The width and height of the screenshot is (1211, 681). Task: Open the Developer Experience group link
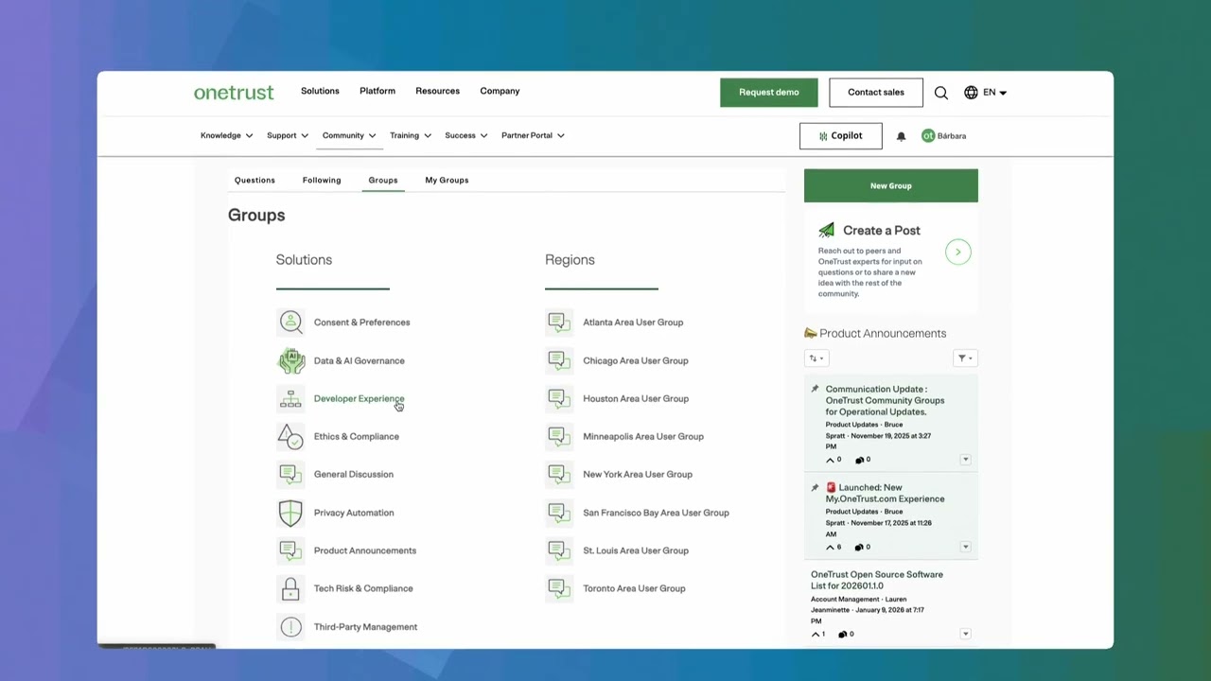(x=359, y=399)
